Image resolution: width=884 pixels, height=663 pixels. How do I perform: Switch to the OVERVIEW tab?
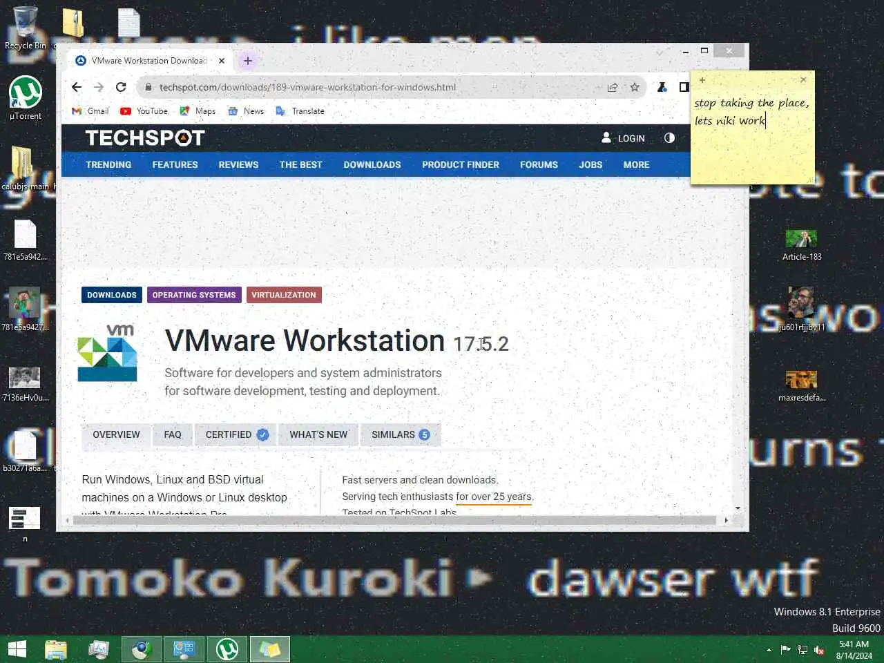point(116,435)
